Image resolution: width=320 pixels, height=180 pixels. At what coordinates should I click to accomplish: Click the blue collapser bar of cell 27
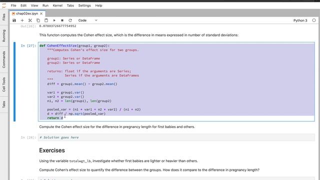click(x=14, y=81)
